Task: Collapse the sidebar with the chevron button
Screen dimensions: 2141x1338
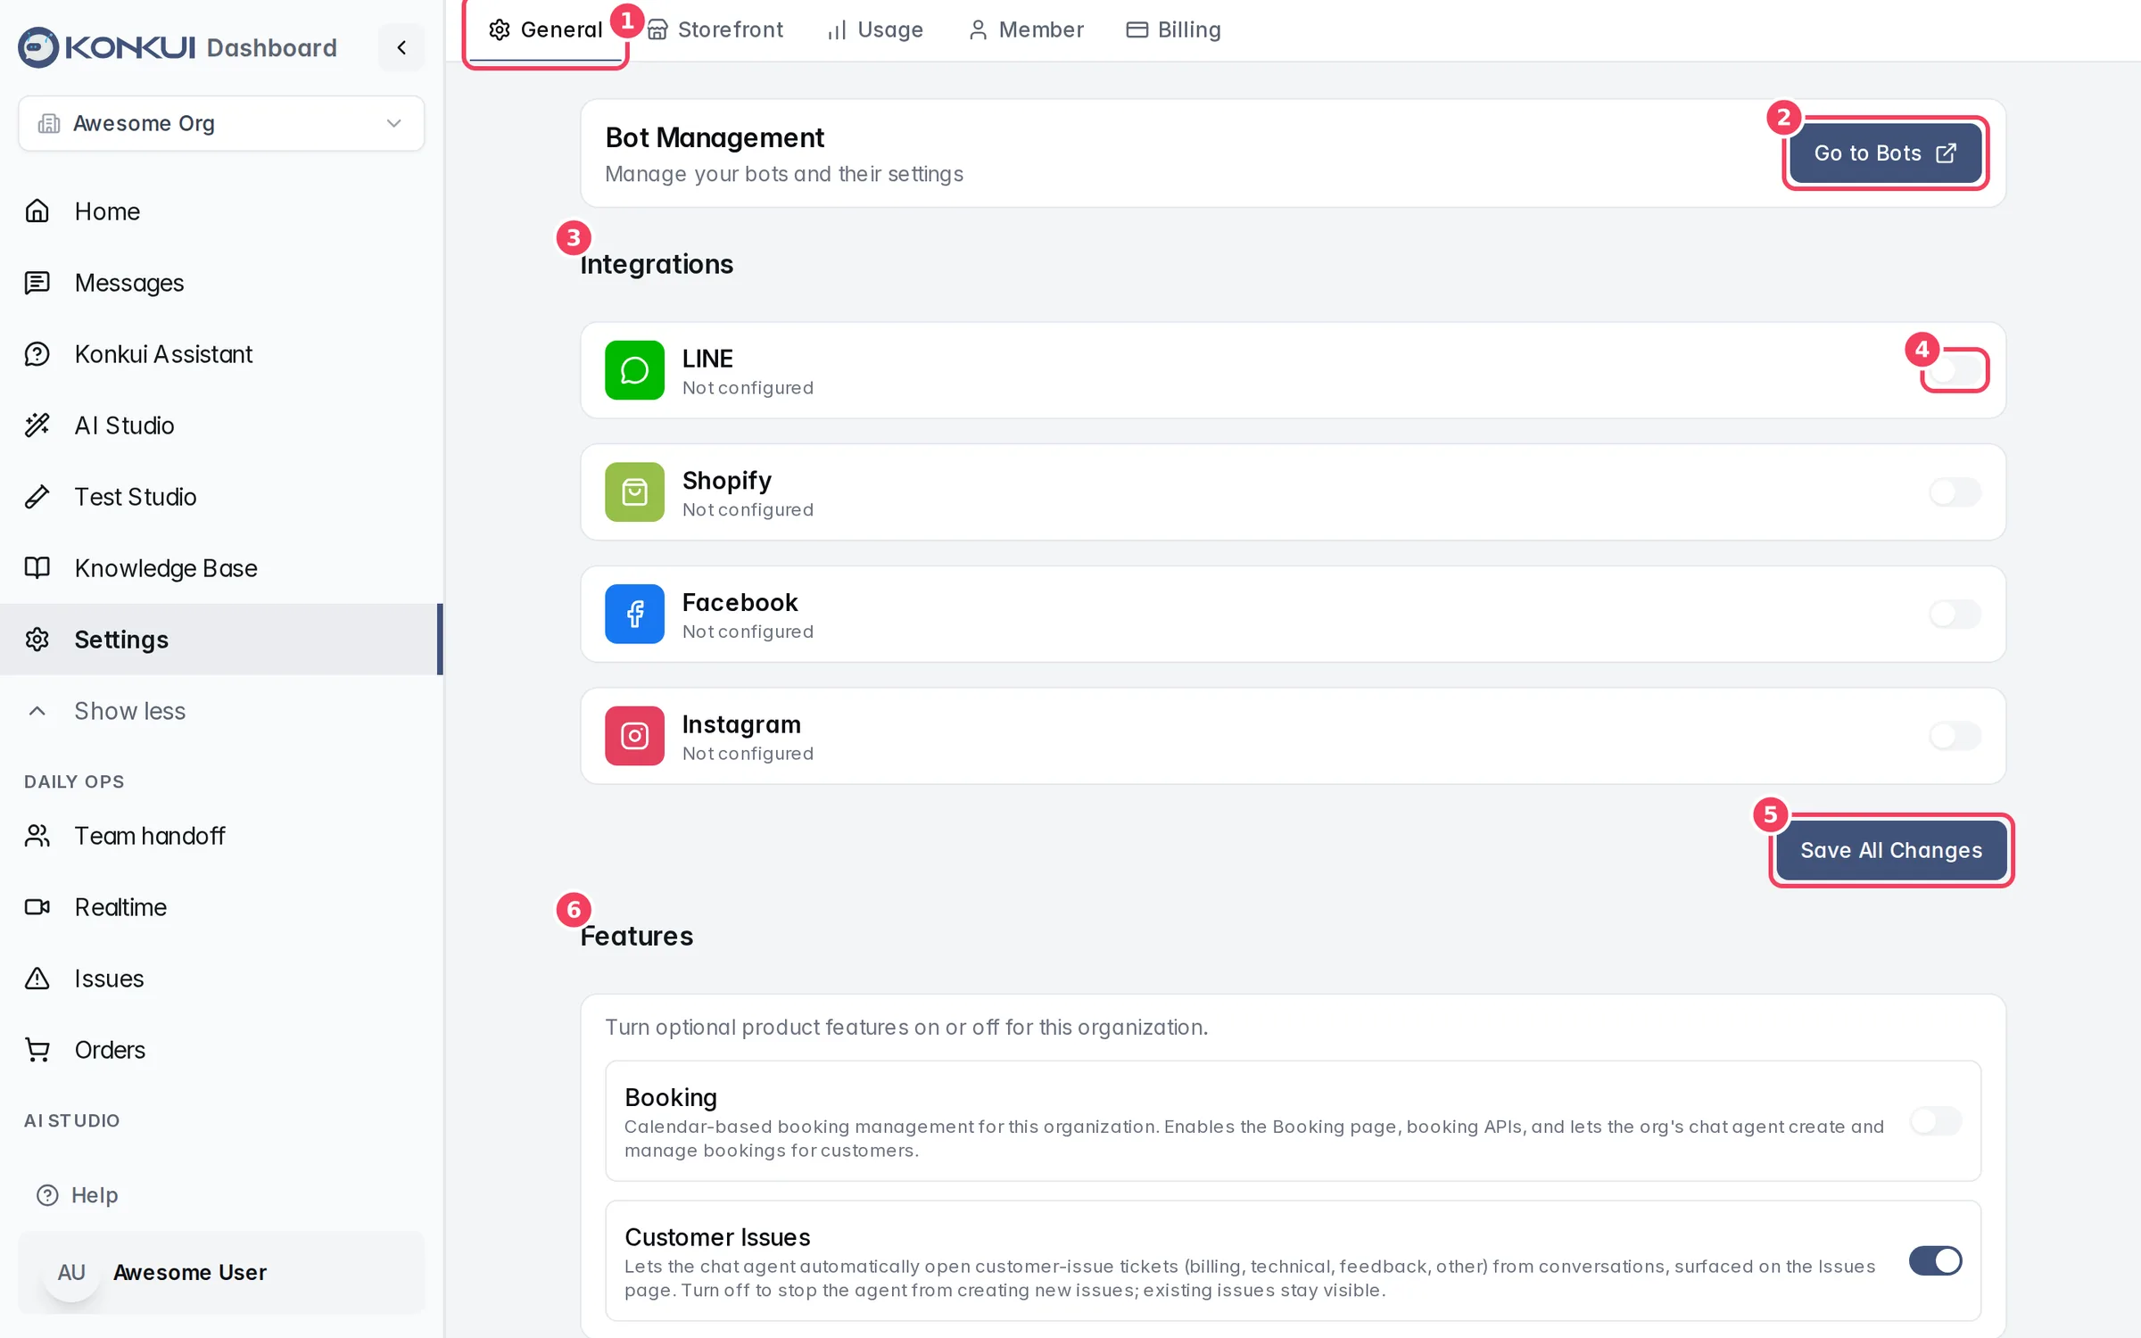Action: pyautogui.click(x=401, y=47)
